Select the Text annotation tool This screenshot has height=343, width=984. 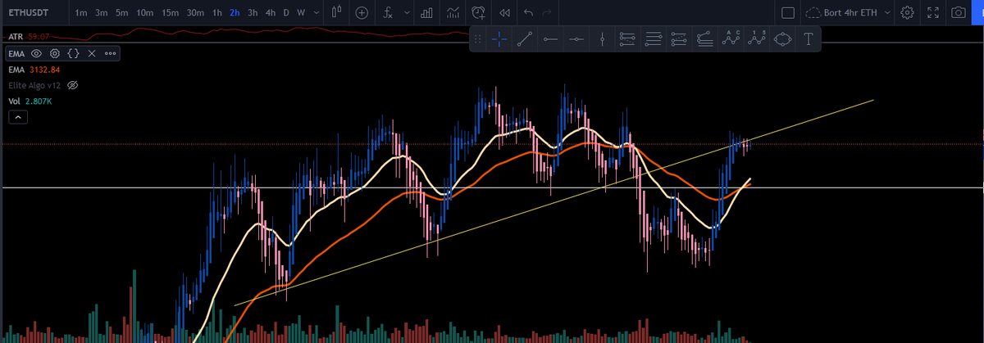tap(809, 38)
